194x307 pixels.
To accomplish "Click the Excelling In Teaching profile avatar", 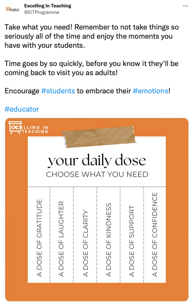I will pyautogui.click(x=13, y=9).
